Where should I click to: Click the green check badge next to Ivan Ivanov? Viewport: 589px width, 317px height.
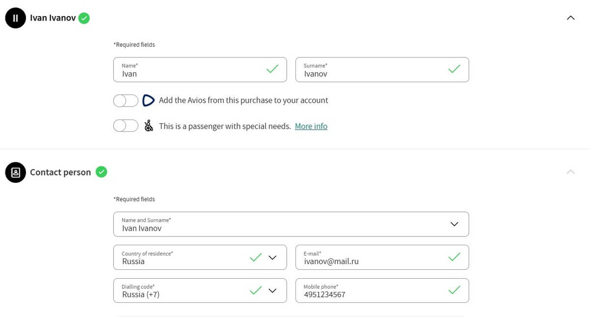[84, 18]
